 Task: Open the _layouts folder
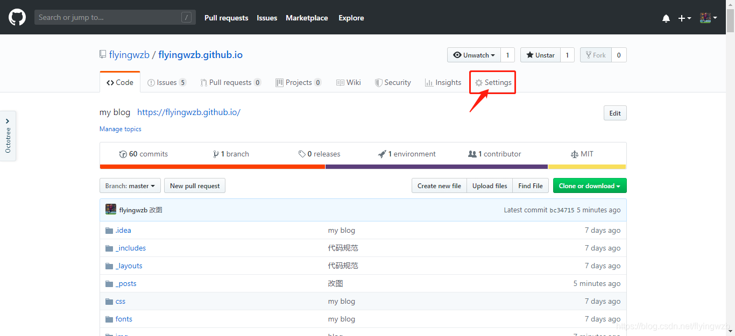coord(129,266)
